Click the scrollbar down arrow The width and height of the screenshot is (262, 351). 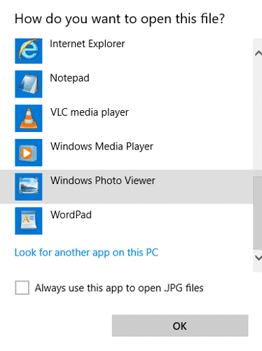pyautogui.click(x=258, y=258)
